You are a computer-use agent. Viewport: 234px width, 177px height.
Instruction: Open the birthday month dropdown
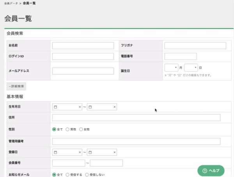pos(171,67)
